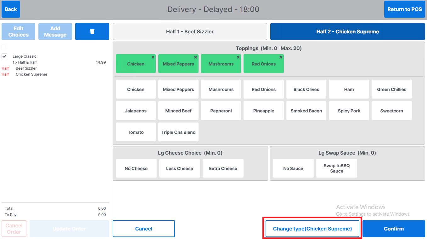Screen dimensions: 427x239
Task: Click the trash delete icon button
Action: tap(92, 31)
